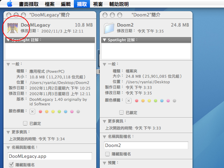Pick gray color label in DooMLegacy window
The width and height of the screenshot is (224, 168).
(78, 112)
